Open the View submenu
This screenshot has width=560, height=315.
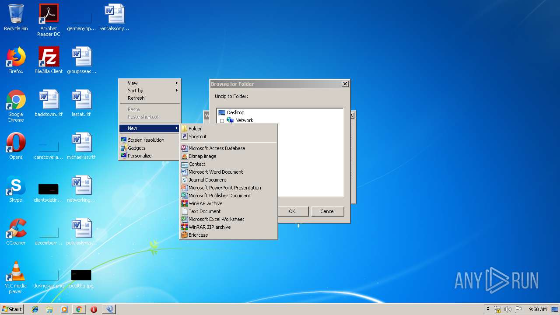click(x=150, y=83)
